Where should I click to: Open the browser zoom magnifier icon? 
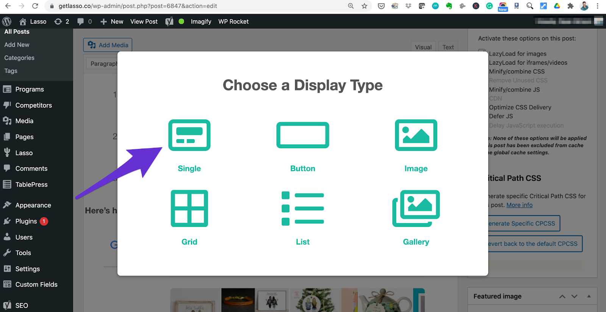click(x=351, y=6)
